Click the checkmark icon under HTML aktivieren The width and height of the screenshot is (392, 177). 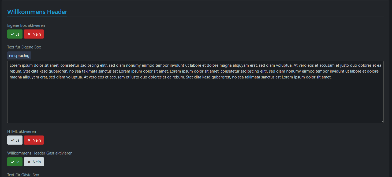pos(12,140)
